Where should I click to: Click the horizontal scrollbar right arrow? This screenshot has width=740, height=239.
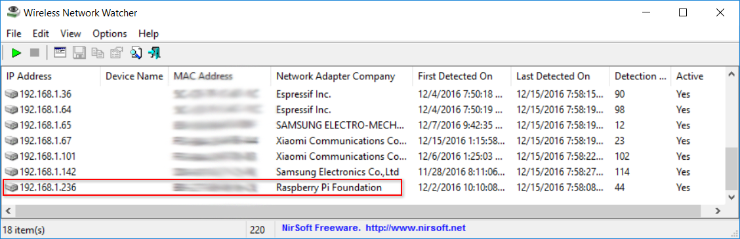pos(718,211)
